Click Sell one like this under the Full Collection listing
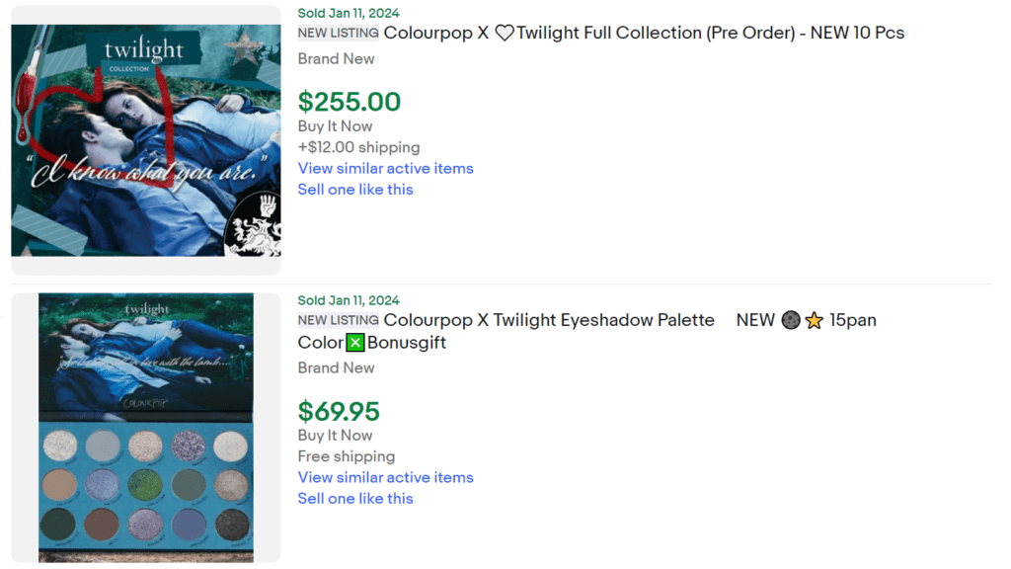This screenshot has width=1011, height=569. coord(355,189)
